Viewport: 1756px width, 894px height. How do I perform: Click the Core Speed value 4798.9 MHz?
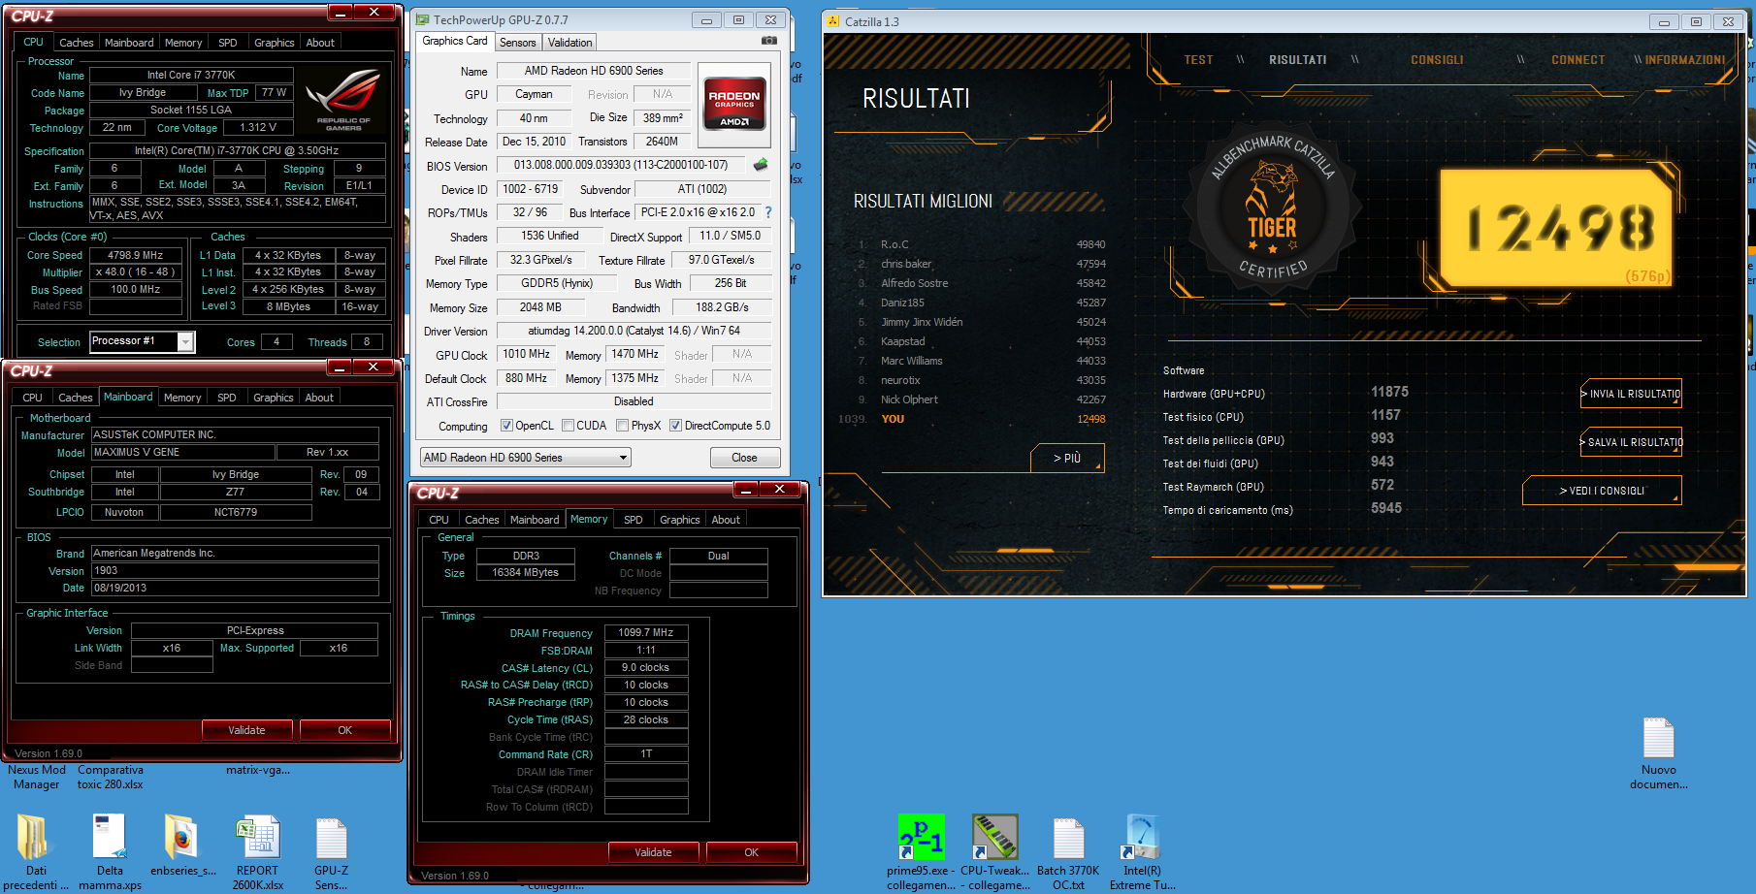(x=136, y=255)
